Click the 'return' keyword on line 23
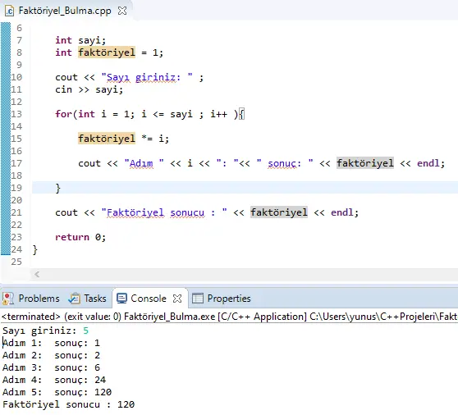The width and height of the screenshot is (458, 415). coord(72,237)
